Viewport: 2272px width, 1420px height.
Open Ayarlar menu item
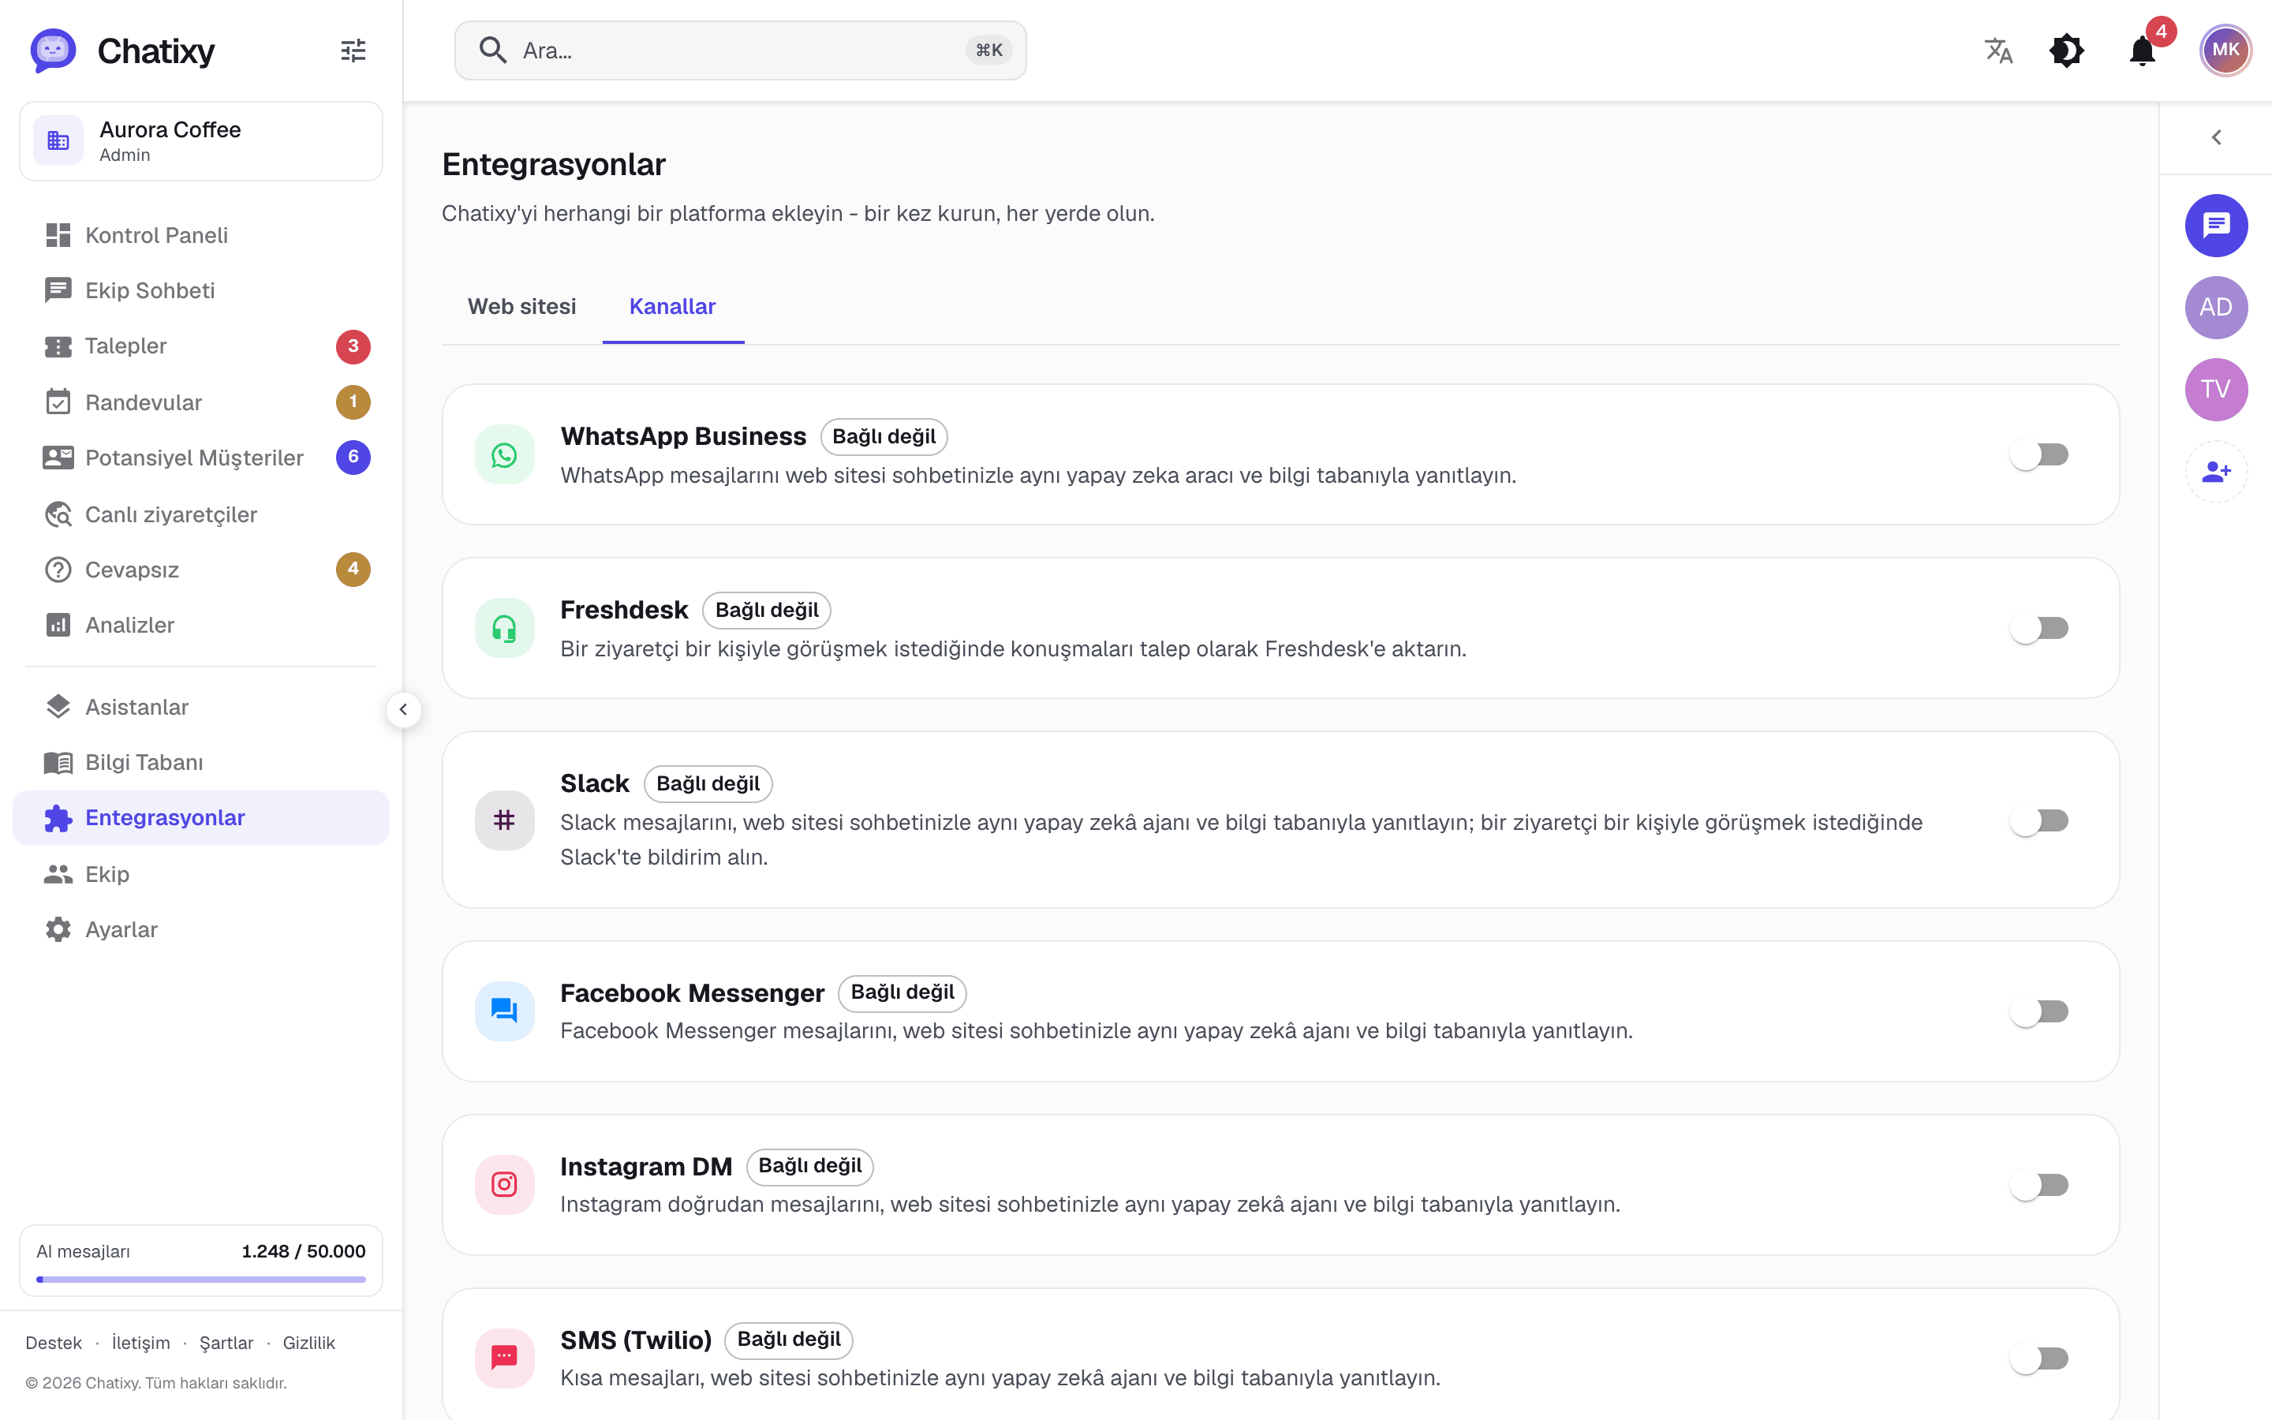tap(201, 929)
